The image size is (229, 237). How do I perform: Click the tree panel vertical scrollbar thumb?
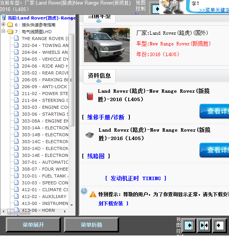72,80
